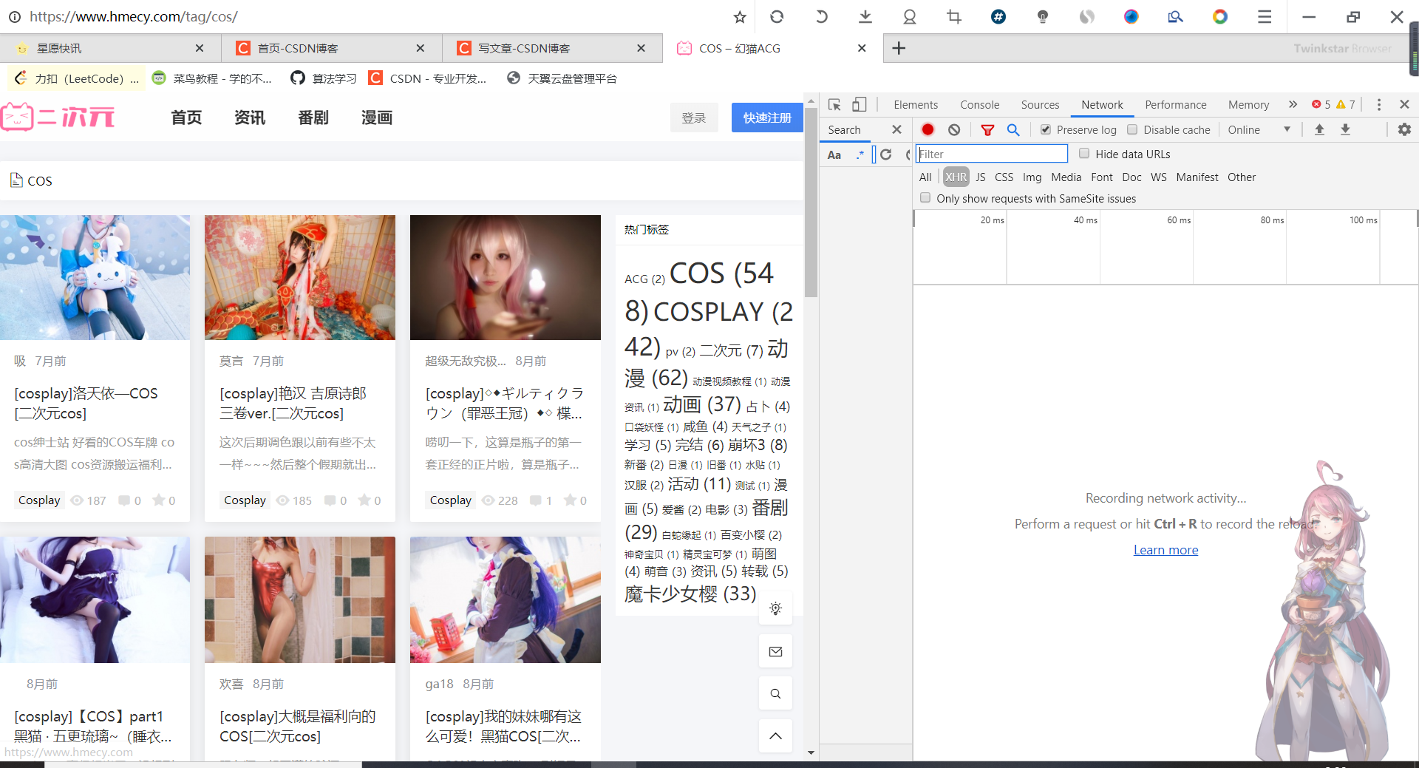Select the Img request type filter

pos(1032,177)
